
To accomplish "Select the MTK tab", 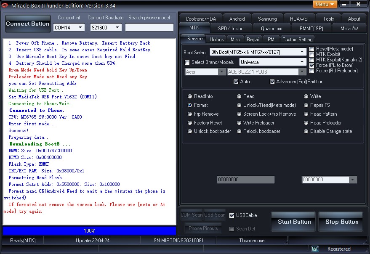I will coord(194,28).
